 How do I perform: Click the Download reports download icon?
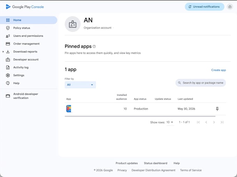(x=8, y=51)
